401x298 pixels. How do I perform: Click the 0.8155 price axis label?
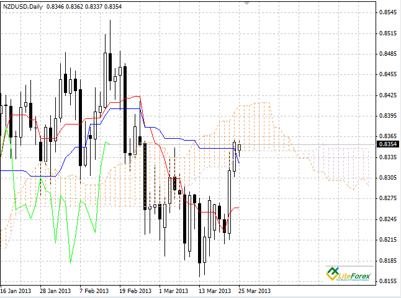coord(388,281)
